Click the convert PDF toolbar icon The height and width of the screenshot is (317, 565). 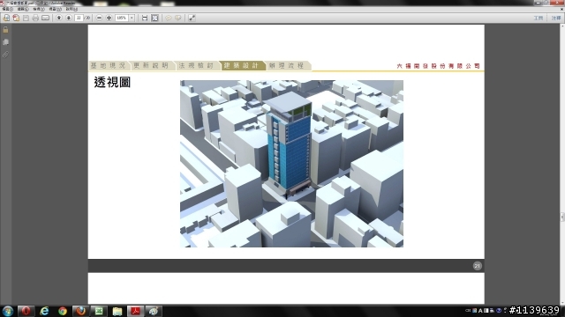(16, 18)
